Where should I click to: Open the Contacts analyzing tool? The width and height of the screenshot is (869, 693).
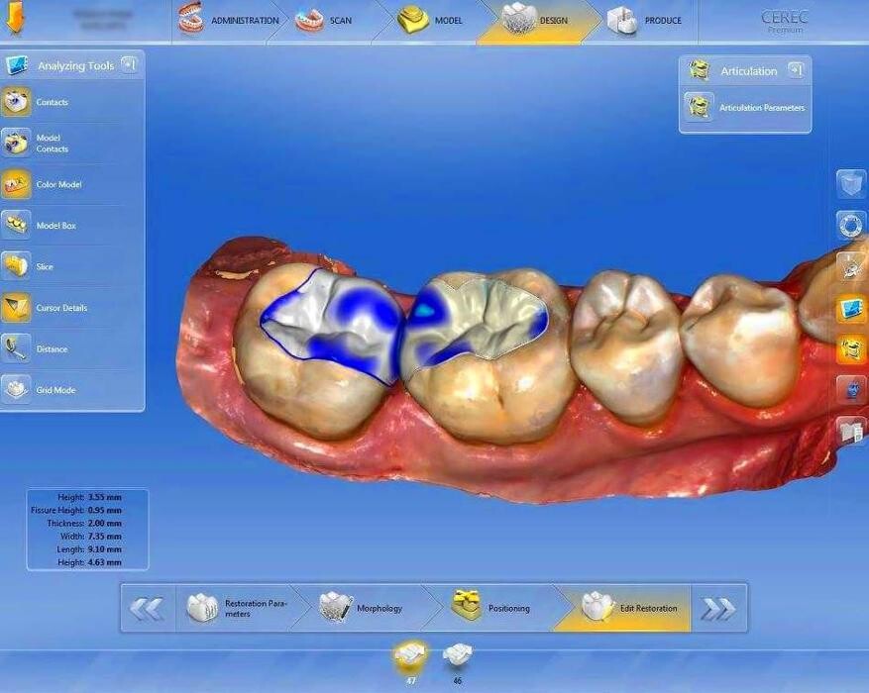pos(52,102)
